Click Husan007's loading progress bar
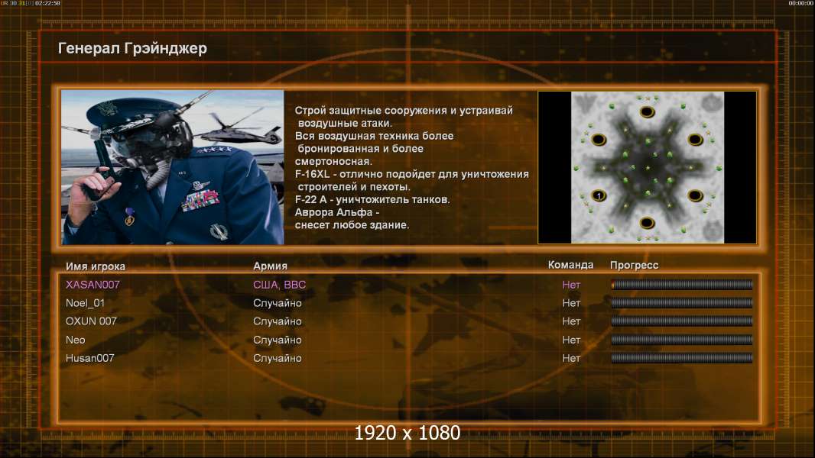The width and height of the screenshot is (815, 458). coord(681,358)
